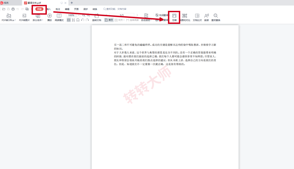The image size is (294, 169).
Task: Expand the PDF转Office dropdown arrow
Action: [x=15, y=20]
